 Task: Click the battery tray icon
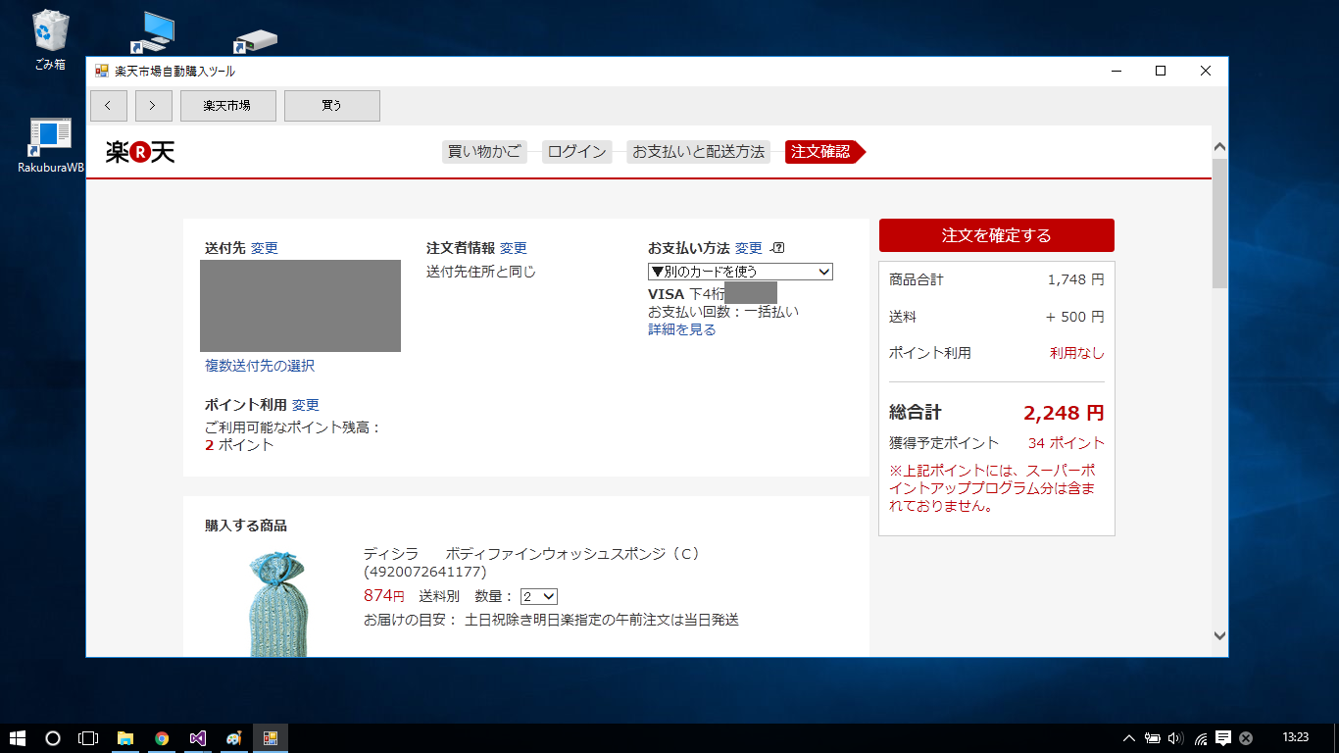(1153, 738)
